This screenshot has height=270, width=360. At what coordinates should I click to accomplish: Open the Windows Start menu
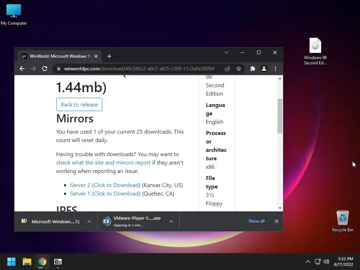point(11,262)
